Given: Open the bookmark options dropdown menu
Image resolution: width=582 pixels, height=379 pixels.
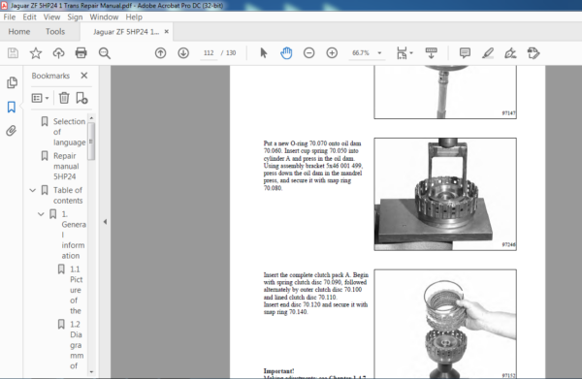Looking at the screenshot, I should pyautogui.click(x=41, y=98).
